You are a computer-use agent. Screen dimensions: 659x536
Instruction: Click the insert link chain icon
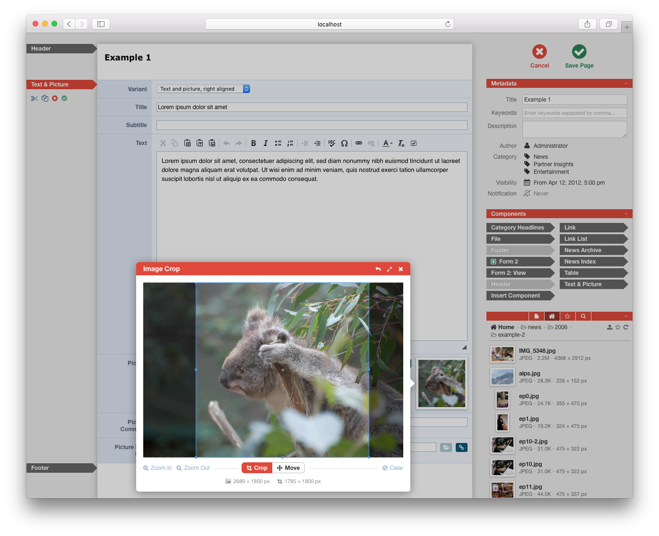[359, 143]
